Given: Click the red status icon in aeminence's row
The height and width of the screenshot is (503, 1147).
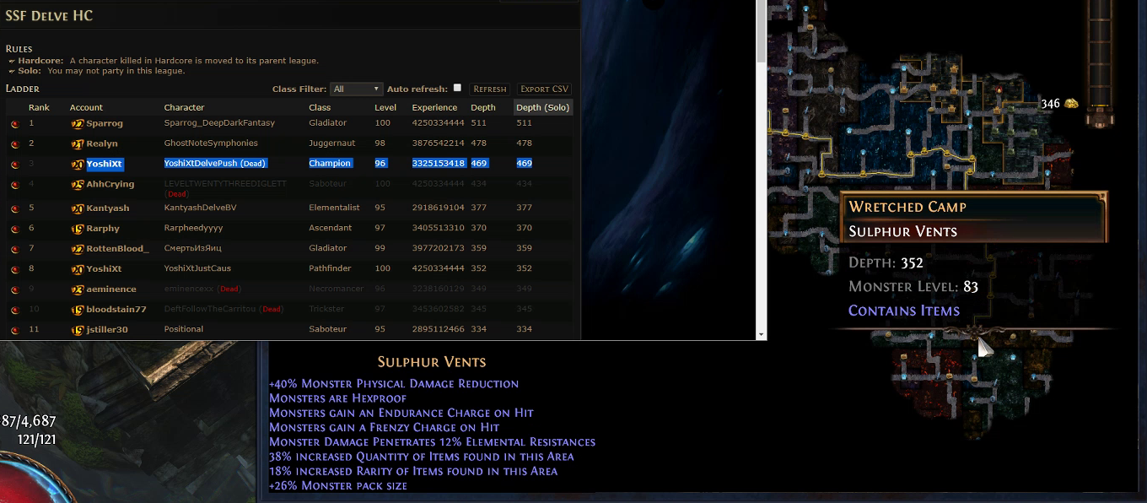Looking at the screenshot, I should coord(14,289).
